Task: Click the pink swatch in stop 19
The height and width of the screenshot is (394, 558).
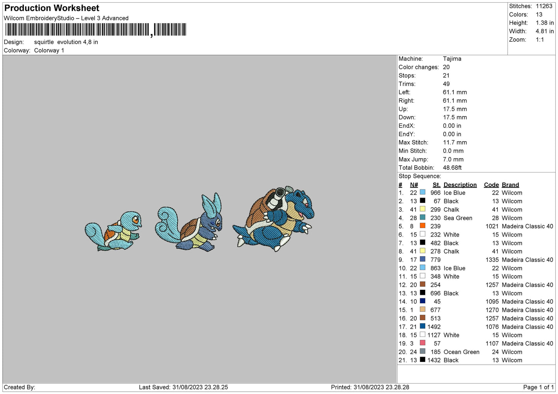Action: point(422,343)
